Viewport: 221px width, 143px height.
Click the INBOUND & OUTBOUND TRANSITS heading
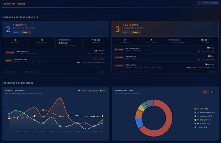point(20,17)
